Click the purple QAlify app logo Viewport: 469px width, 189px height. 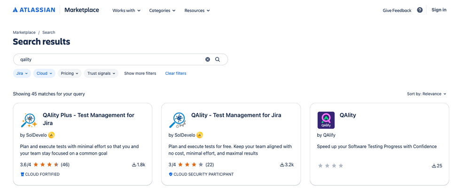pos(326,120)
